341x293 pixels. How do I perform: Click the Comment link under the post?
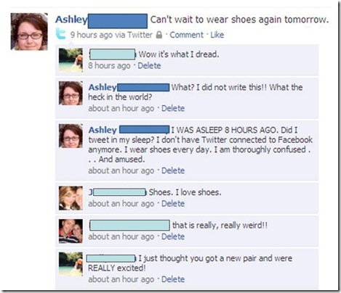(x=186, y=35)
